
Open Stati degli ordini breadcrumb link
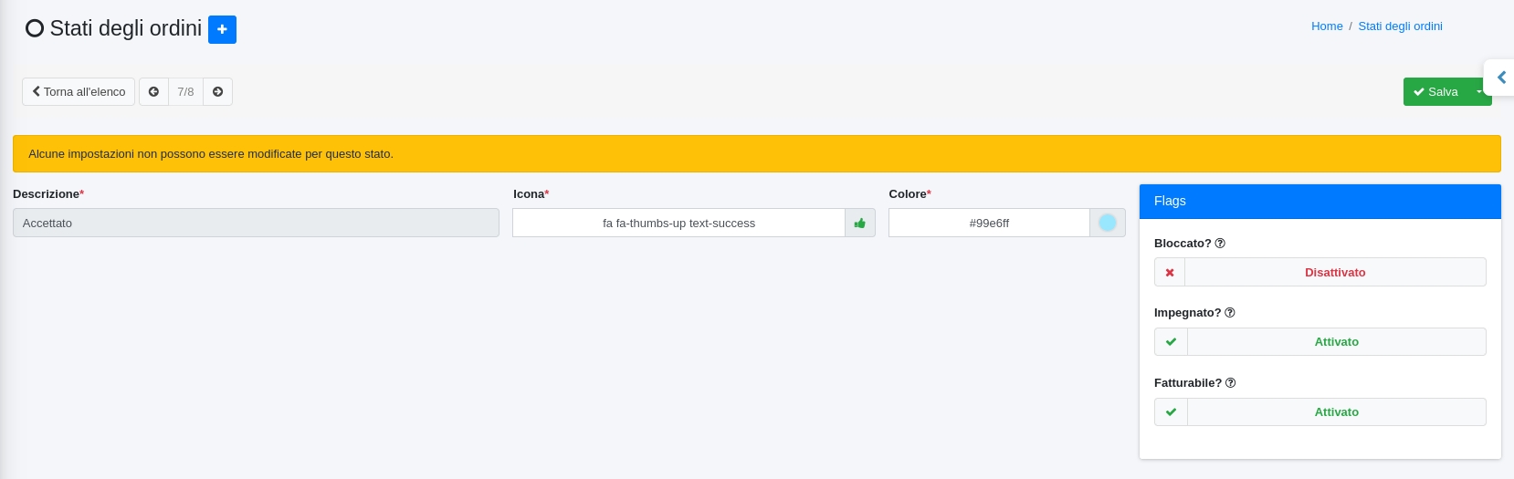[x=1400, y=26]
